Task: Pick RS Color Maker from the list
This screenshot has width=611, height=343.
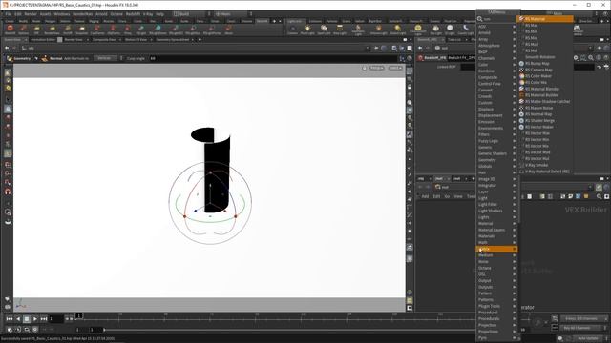Action: pos(538,76)
